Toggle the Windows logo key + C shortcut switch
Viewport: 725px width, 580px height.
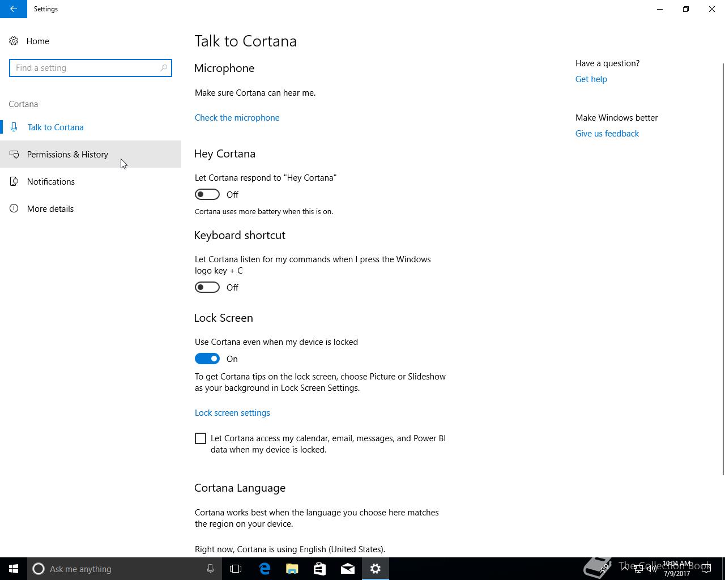(207, 287)
